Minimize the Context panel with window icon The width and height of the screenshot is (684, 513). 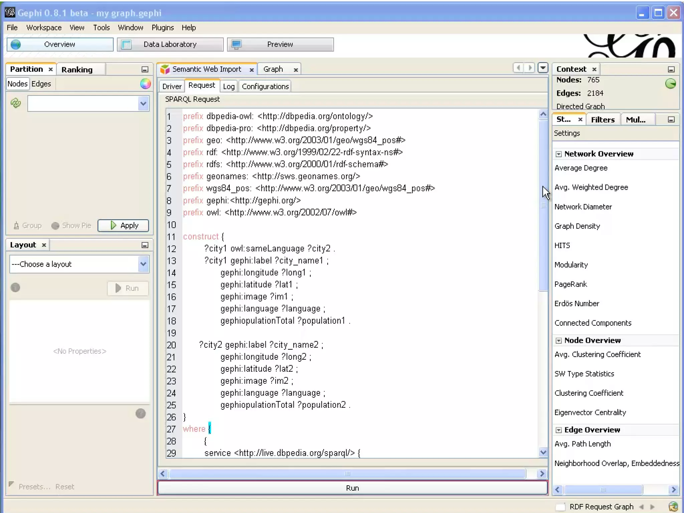[671, 69]
